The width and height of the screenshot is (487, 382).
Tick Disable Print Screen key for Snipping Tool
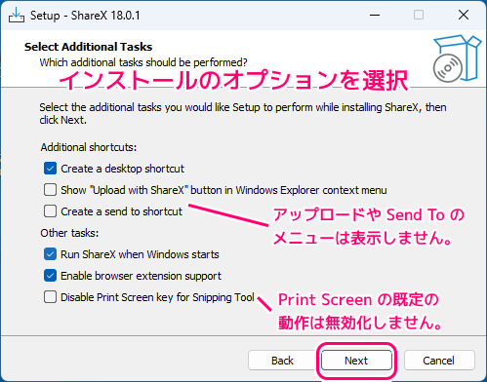(x=50, y=297)
